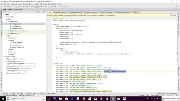Open the Gradle Console button

pos(172,93)
